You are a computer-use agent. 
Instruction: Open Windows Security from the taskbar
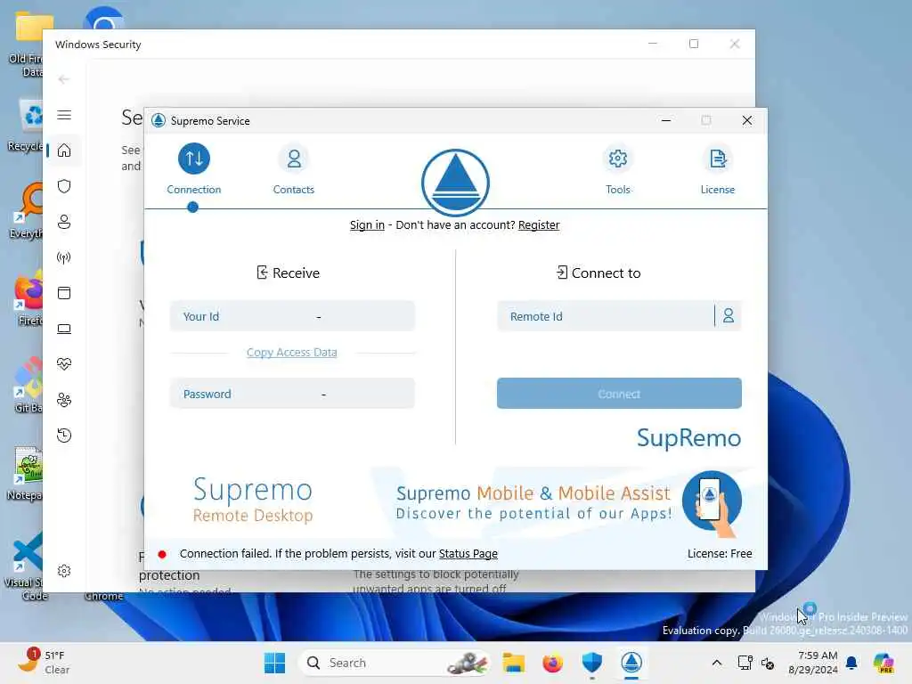tap(591, 663)
